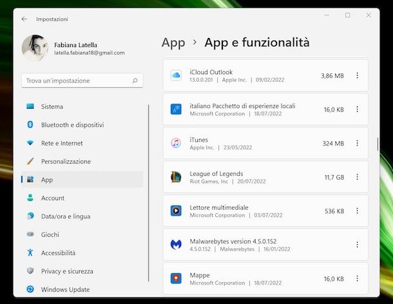Click the search magnifier icon
Viewport: 393px width, 304px height.
[135, 81]
